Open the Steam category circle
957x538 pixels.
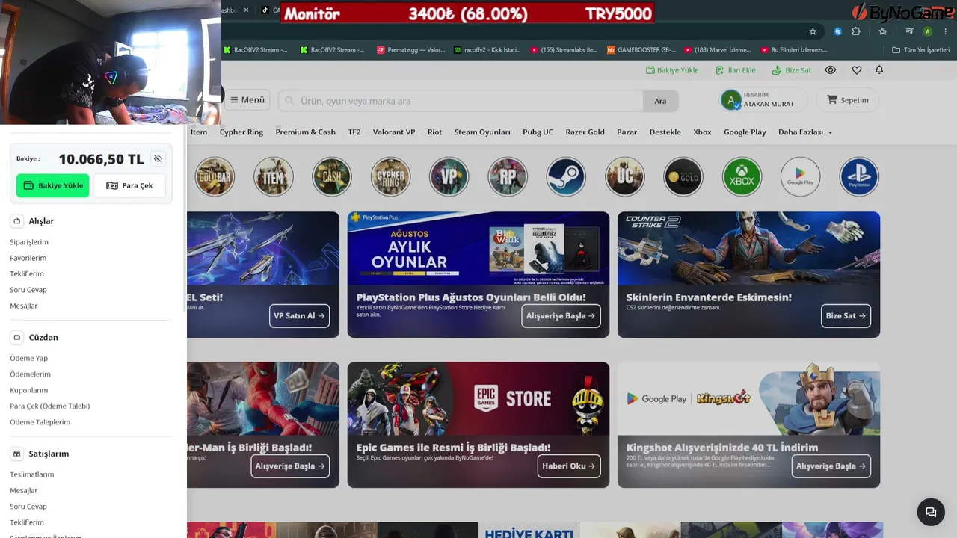[x=566, y=177]
